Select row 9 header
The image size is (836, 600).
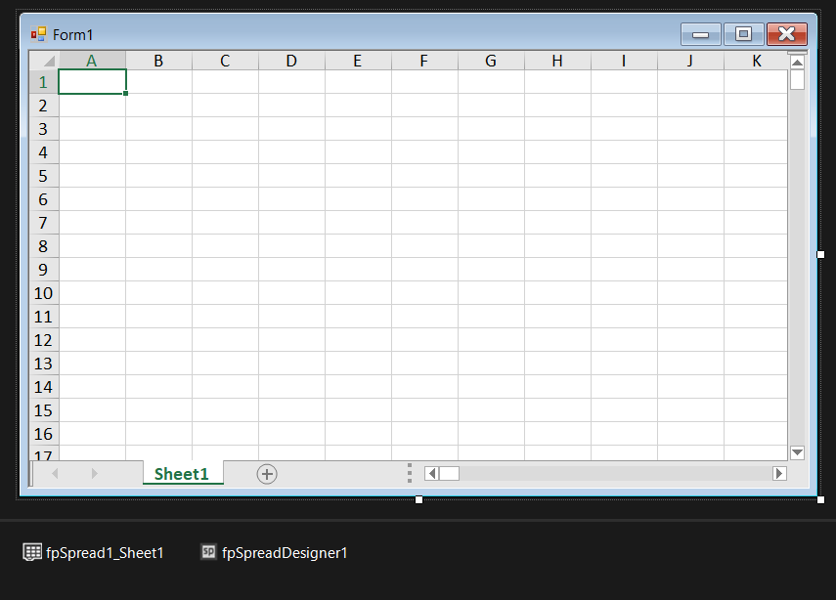click(44, 270)
